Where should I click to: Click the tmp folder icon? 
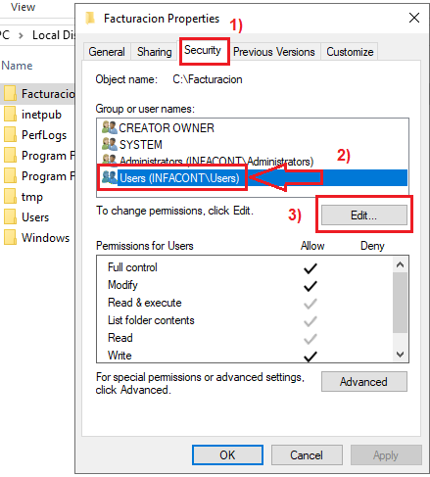coord(10,197)
